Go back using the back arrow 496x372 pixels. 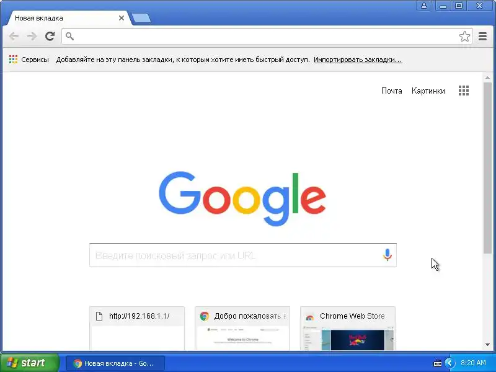[x=14, y=37]
